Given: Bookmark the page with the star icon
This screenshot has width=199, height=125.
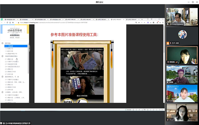Looking at the screenshot, I should [13, 22].
